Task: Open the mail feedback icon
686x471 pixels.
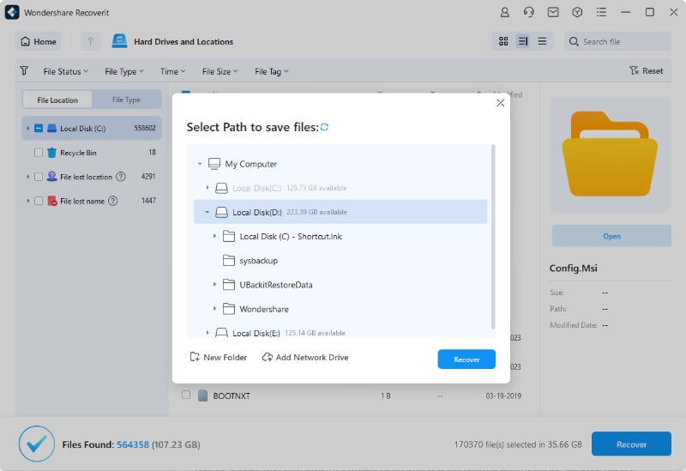Action: [553, 13]
